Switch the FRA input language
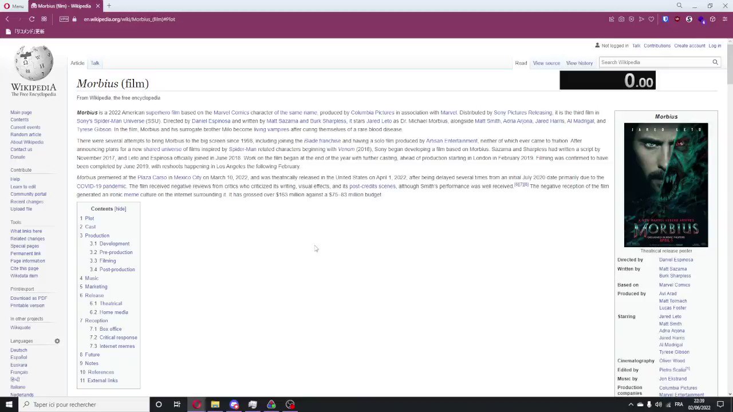 679,404
